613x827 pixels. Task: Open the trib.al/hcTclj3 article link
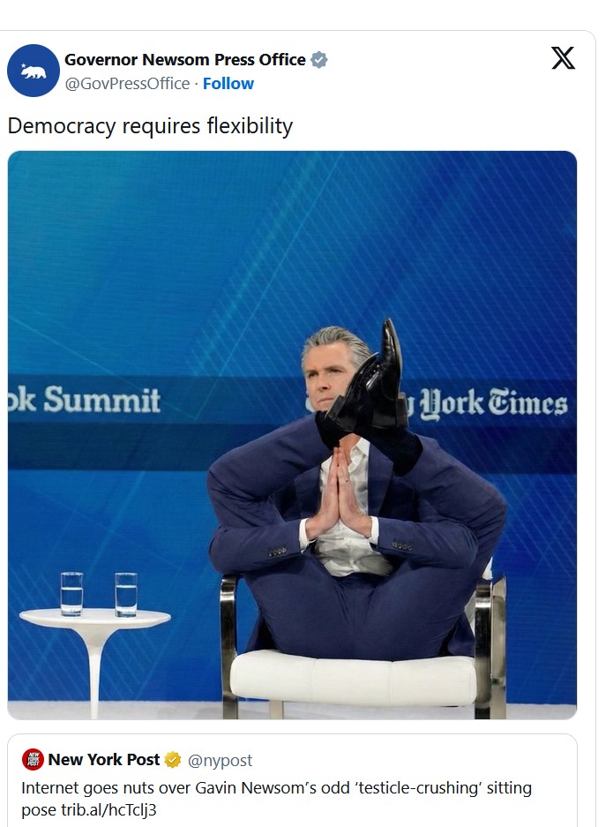click(x=108, y=809)
